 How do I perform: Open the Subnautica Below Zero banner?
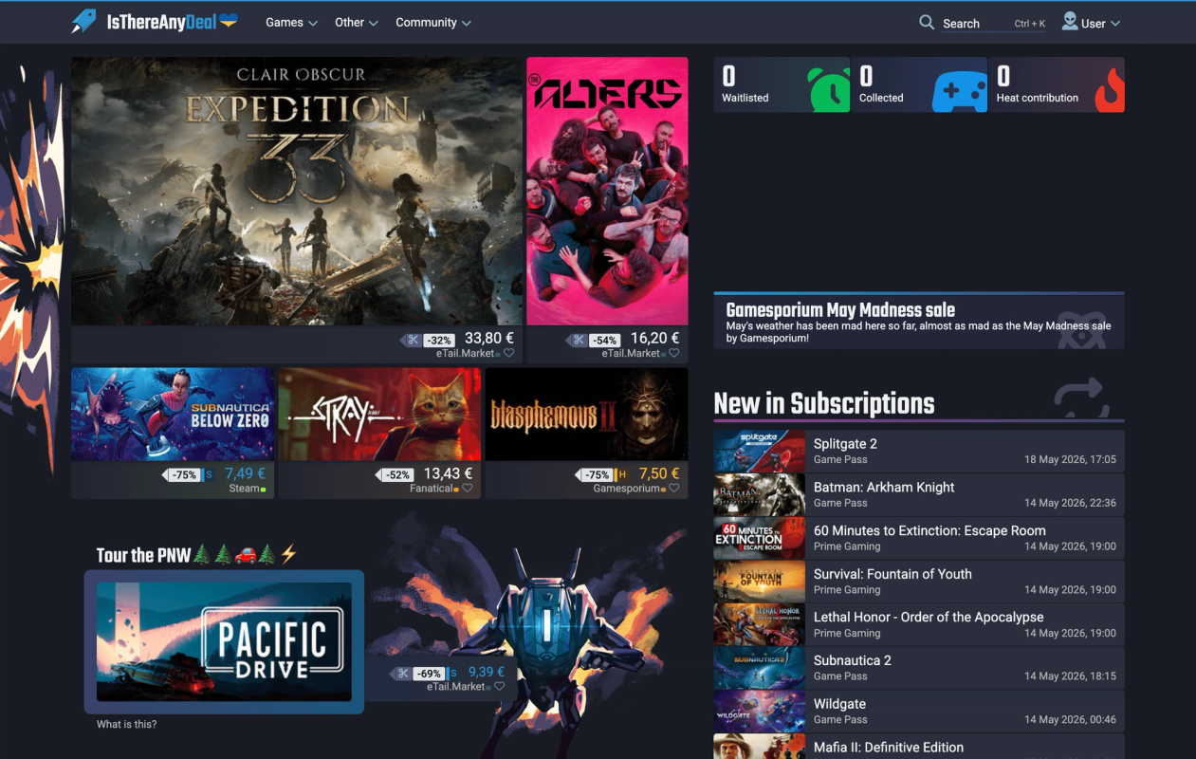coord(173,415)
